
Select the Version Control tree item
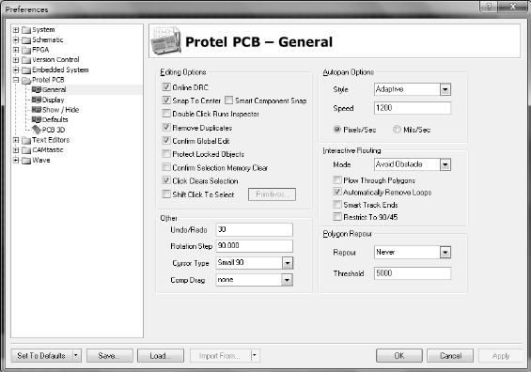coord(55,59)
